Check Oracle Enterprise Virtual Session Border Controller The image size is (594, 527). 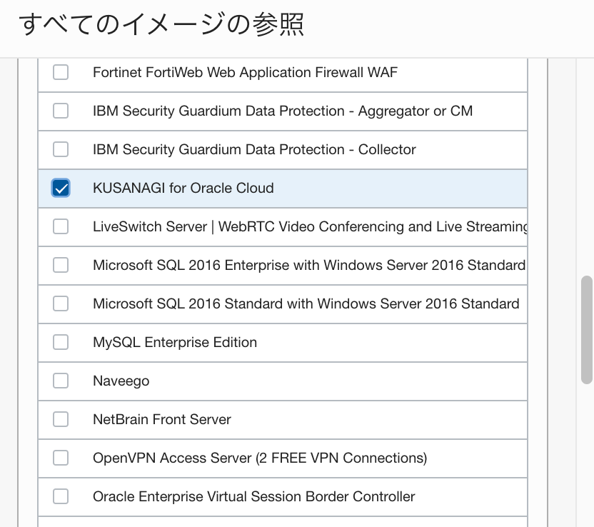(x=61, y=496)
